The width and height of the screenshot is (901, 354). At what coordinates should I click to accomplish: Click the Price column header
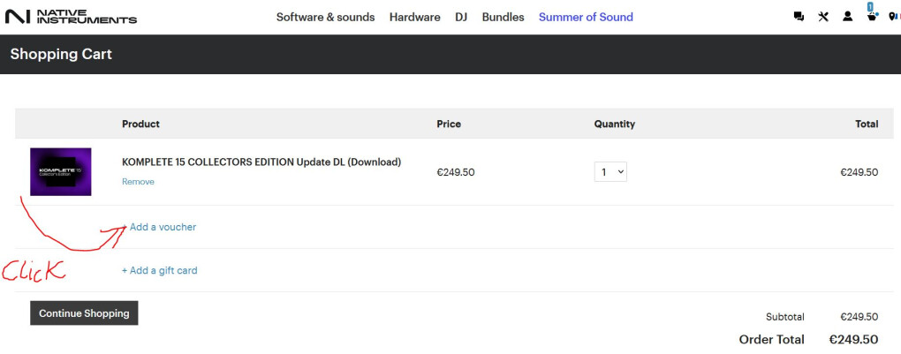(449, 124)
